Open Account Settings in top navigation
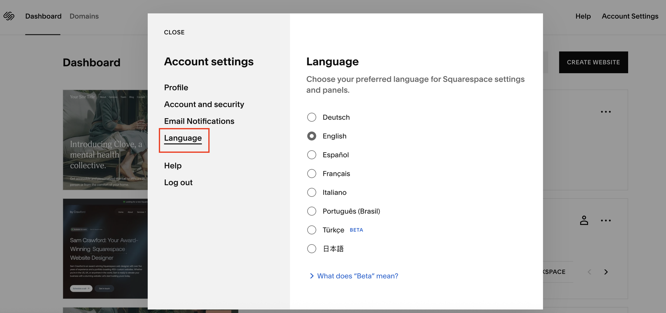The width and height of the screenshot is (666, 313). tap(630, 16)
